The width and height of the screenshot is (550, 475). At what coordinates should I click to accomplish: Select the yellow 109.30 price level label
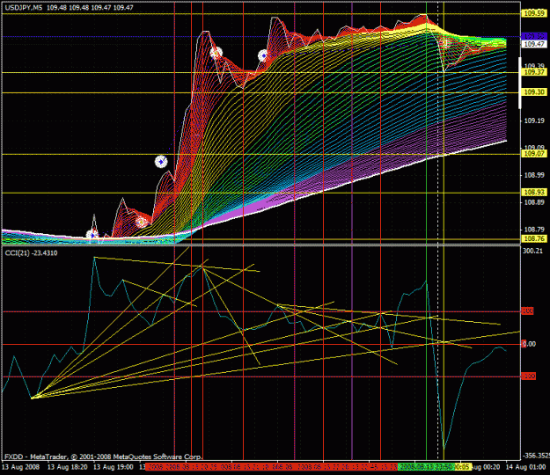click(x=534, y=92)
